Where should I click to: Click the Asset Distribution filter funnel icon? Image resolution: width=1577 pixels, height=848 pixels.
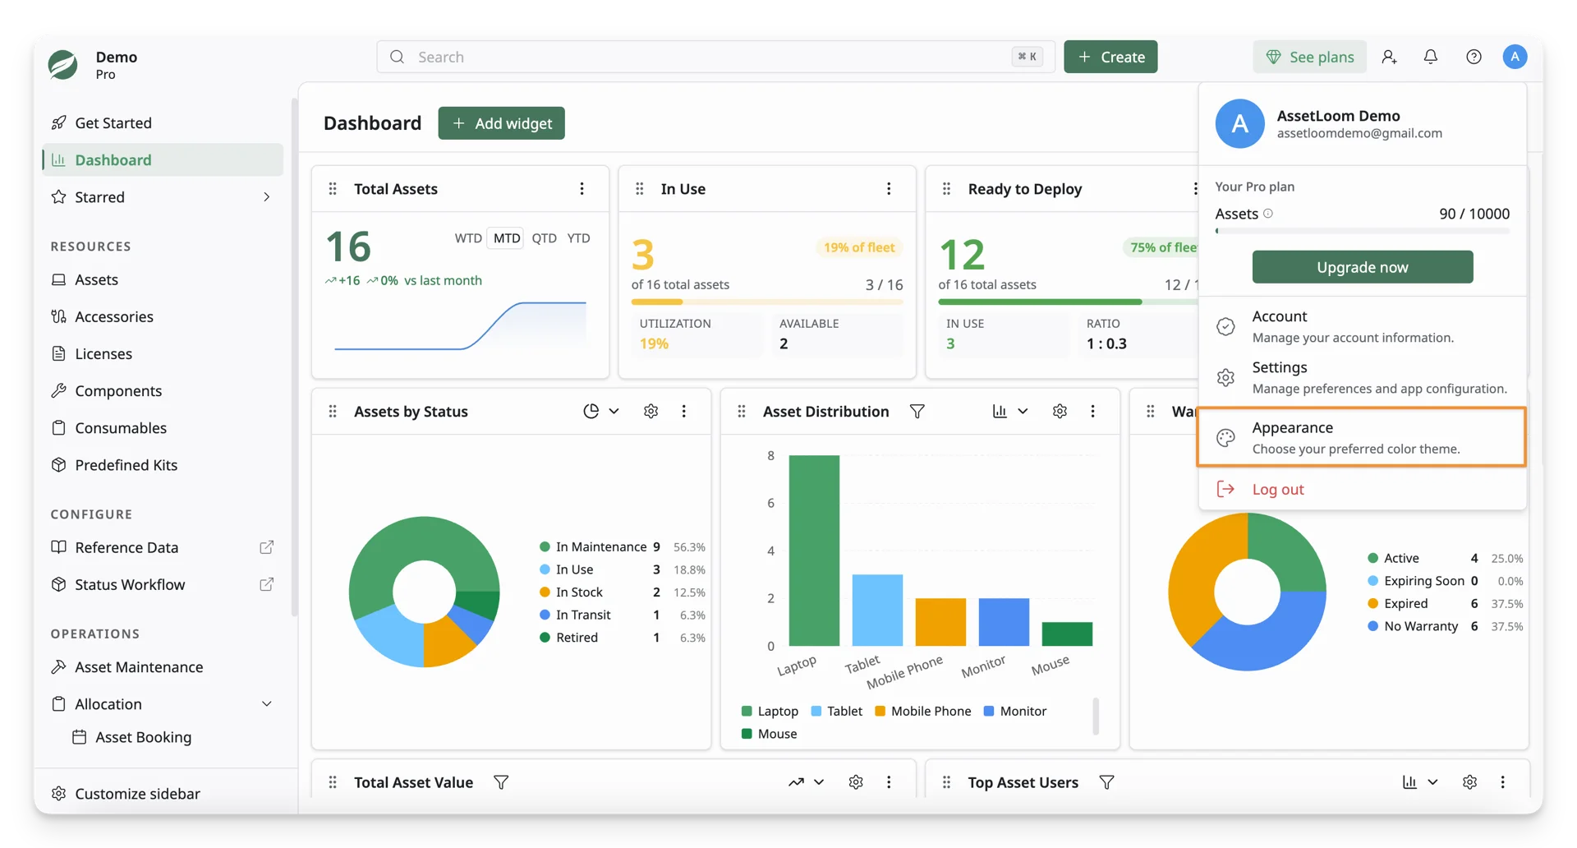click(917, 411)
